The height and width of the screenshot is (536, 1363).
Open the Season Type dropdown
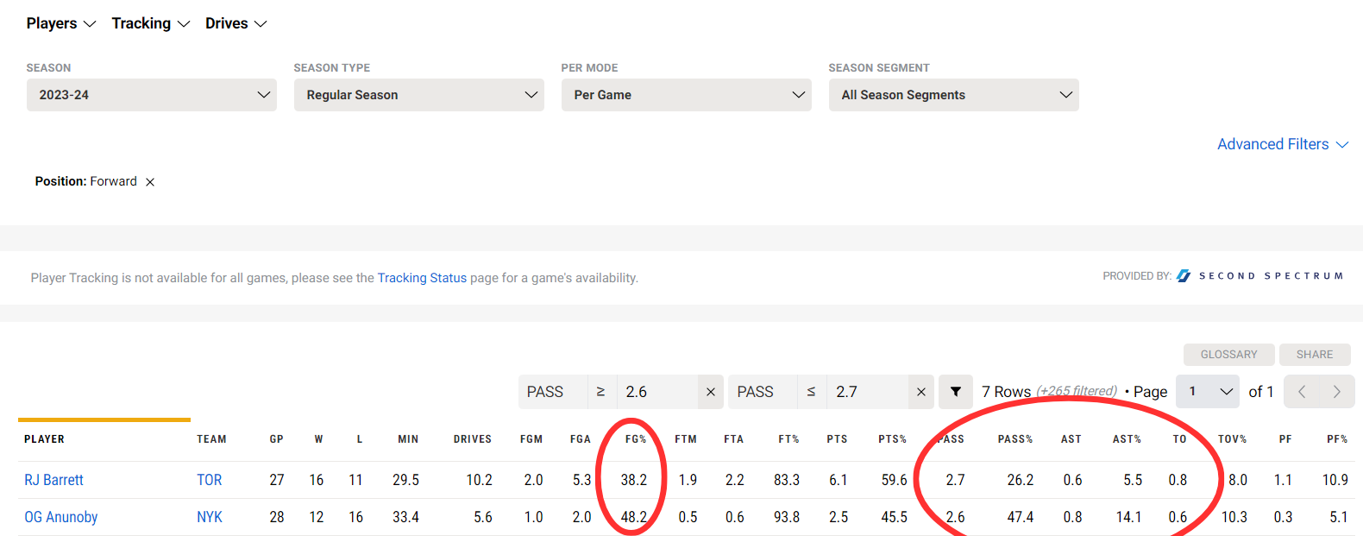(418, 95)
